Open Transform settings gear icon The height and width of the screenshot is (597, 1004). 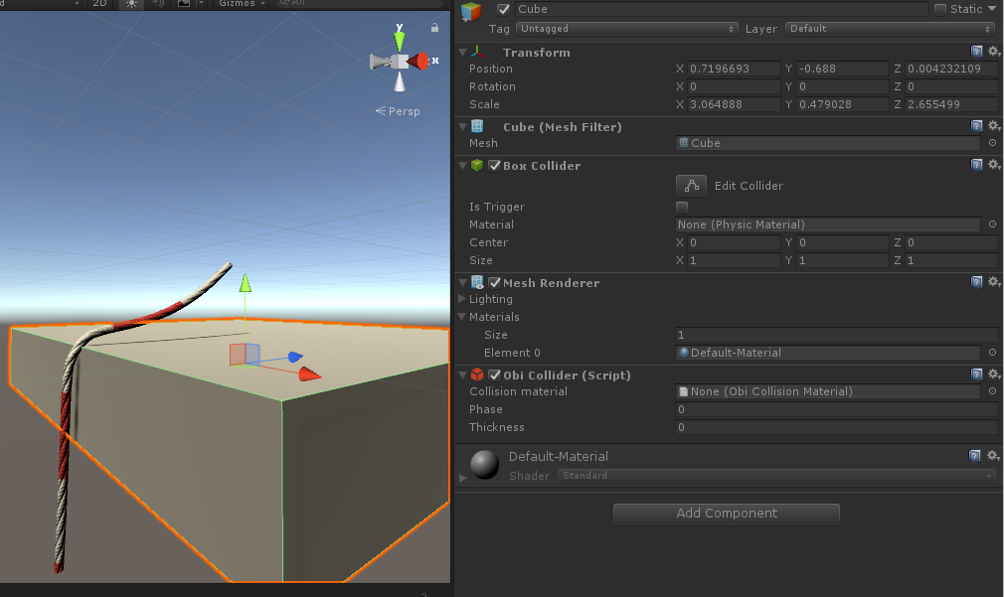[994, 52]
